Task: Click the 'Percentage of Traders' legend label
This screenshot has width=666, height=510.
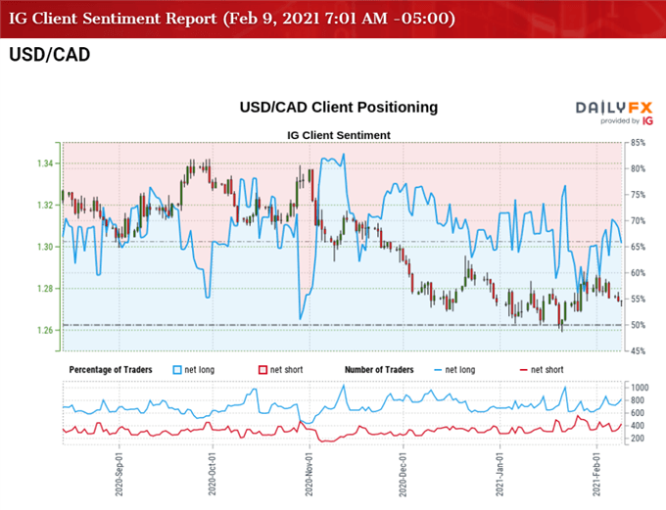Action: pyautogui.click(x=111, y=370)
